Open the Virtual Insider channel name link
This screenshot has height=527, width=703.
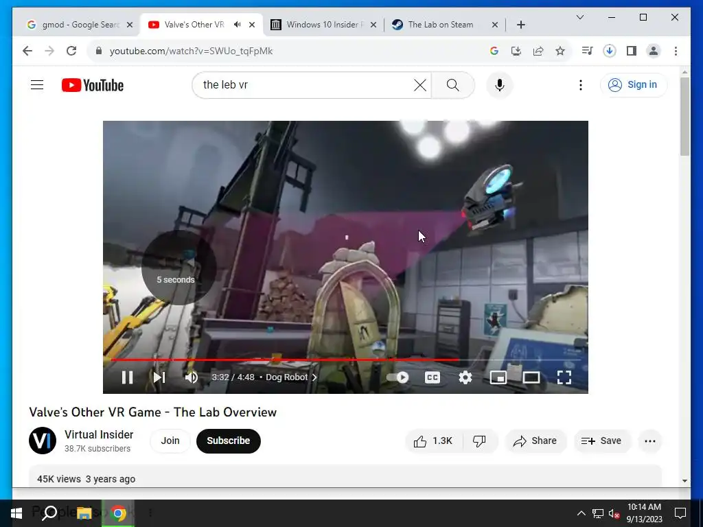pos(99,434)
